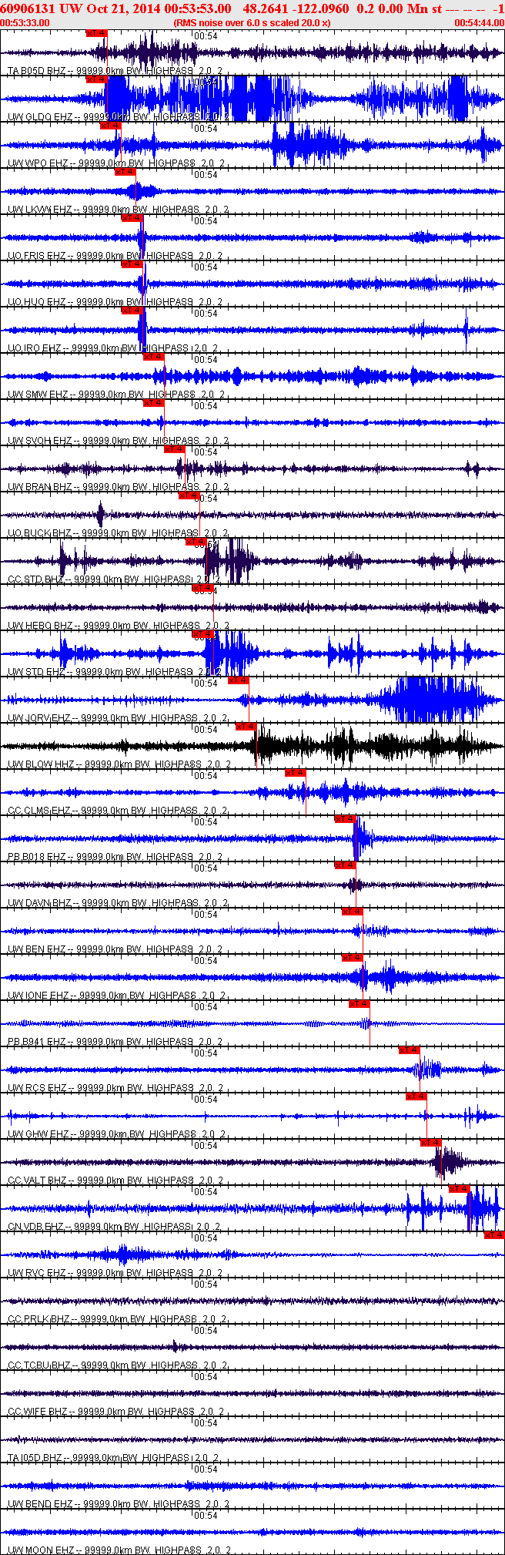Click the UW BEND EHZ station label
This screenshot has width=505, height=1555.
[119, 1504]
